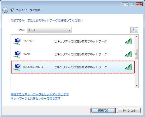This screenshot has width=145, height=117.
Task: Click signal strength bars for 16074C
Action: click(128, 41)
